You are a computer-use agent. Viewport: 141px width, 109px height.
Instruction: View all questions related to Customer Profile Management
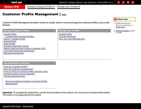26,82
